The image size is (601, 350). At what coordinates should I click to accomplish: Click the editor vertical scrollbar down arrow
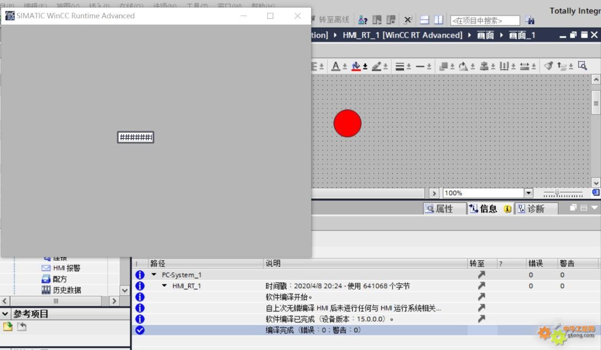596,183
